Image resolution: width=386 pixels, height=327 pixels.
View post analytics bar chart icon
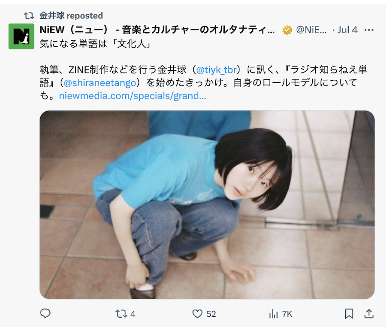tap(274, 314)
